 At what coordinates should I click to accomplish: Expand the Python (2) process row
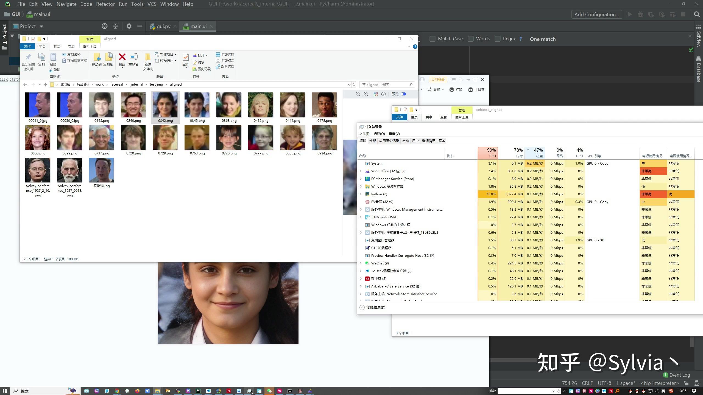(x=361, y=194)
